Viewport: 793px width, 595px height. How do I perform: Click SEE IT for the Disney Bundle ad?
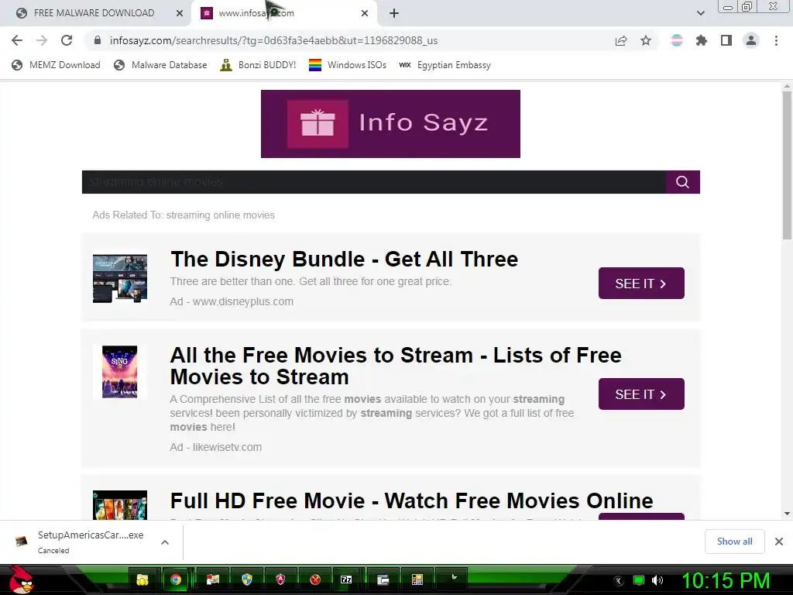click(641, 284)
